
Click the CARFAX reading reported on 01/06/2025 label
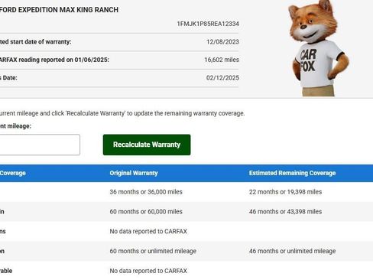pyautogui.click(x=54, y=60)
